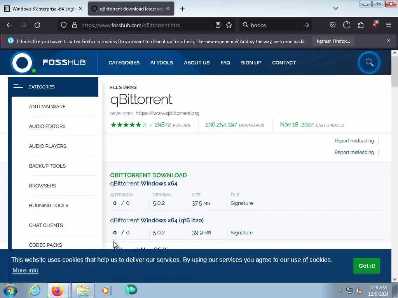Screen dimensions: 398x298
Task: Toggle reader view icon in address bar
Action: pos(218,25)
